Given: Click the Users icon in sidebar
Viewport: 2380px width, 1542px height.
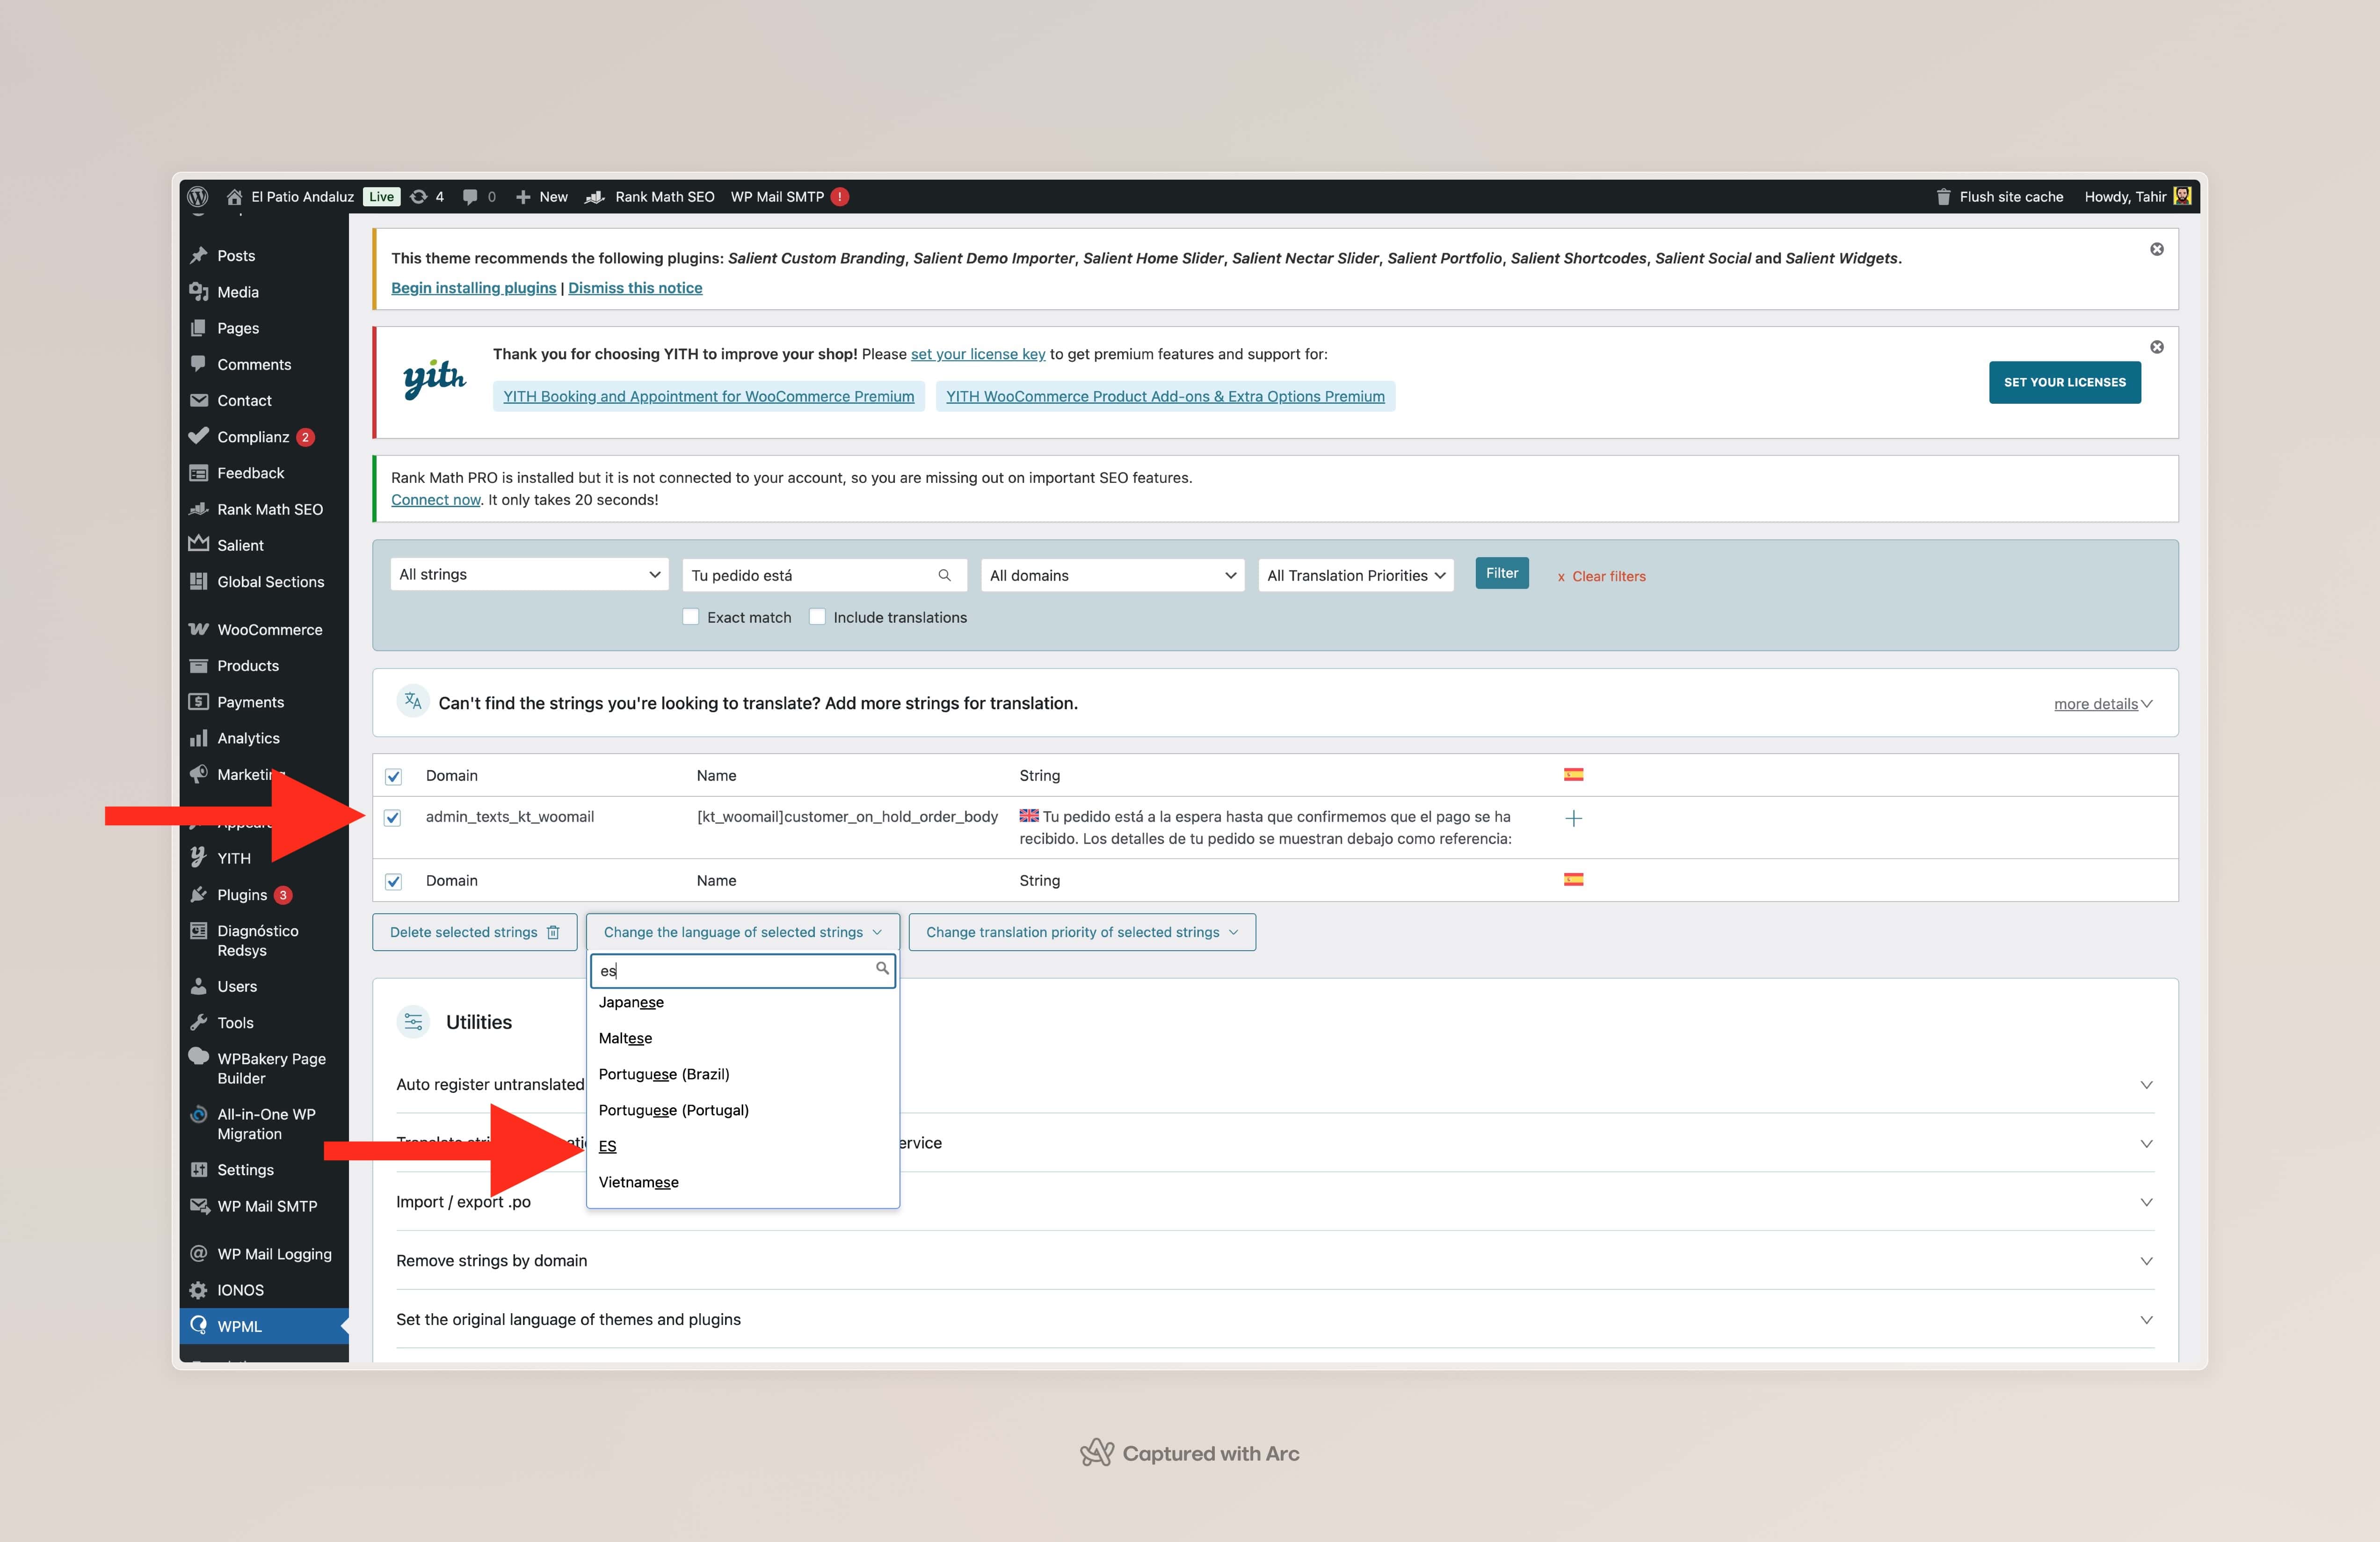Looking at the screenshot, I should click(199, 986).
